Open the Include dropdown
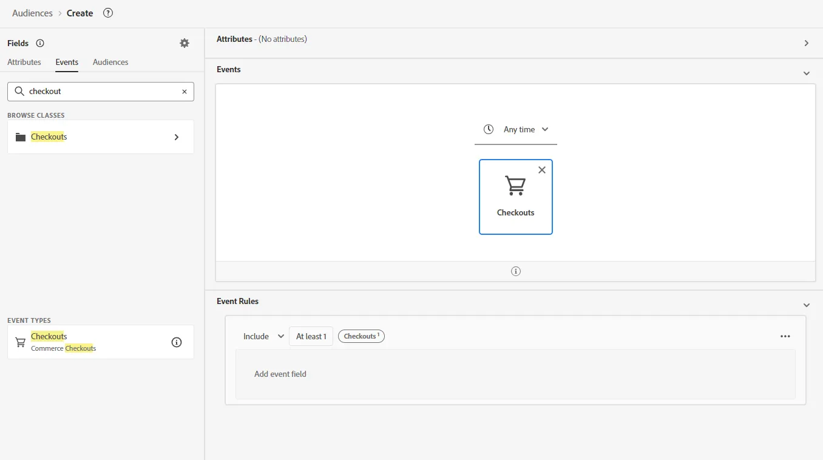The width and height of the screenshot is (823, 460). click(x=263, y=336)
